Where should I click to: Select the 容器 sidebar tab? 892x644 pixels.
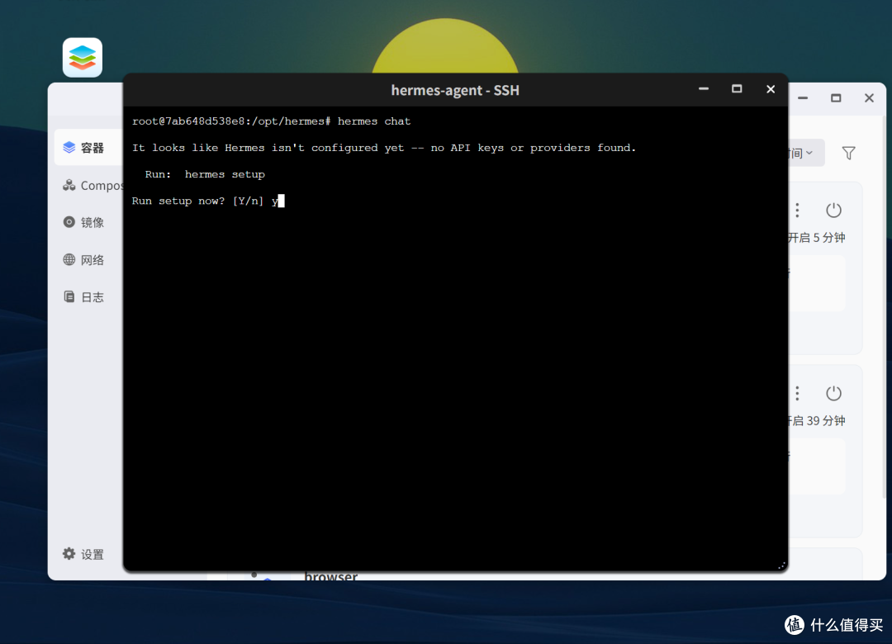[x=88, y=148]
